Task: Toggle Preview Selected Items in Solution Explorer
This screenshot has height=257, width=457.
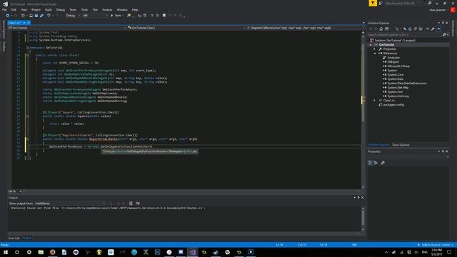Action: [x=438, y=29]
